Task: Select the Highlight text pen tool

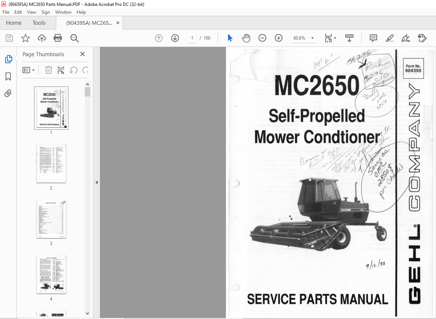Action: coord(390,38)
